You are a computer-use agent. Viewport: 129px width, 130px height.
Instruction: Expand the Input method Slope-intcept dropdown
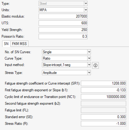click(x=66, y=65)
